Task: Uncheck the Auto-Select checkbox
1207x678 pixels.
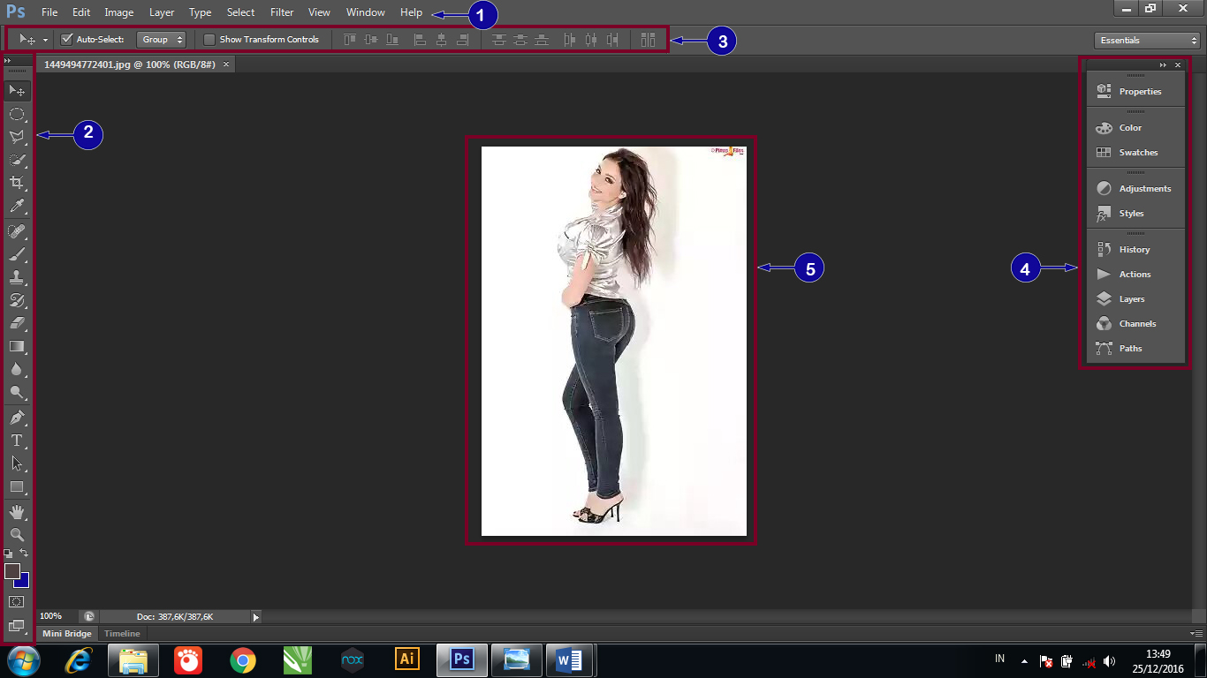Action: (68, 39)
